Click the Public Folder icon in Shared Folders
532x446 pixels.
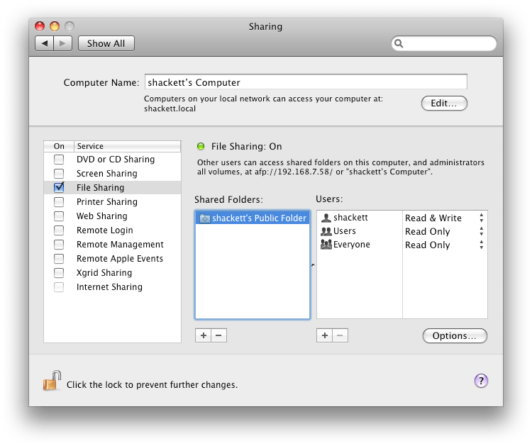click(204, 218)
